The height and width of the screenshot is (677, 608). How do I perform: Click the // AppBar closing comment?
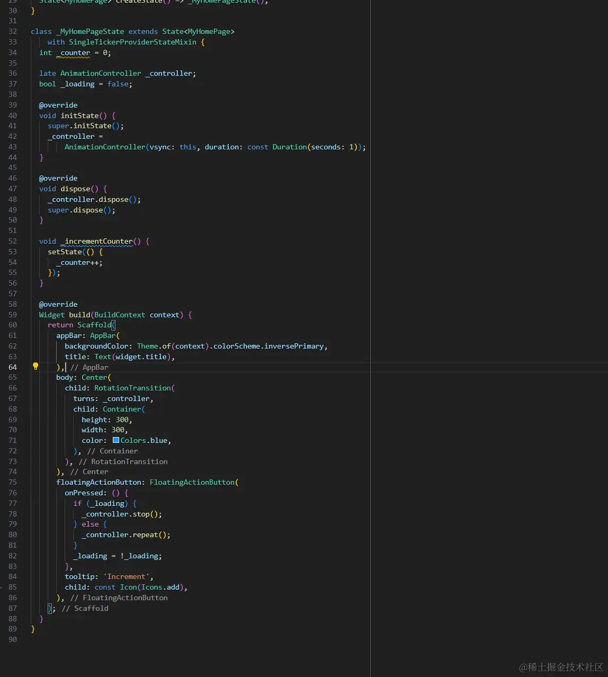pos(90,367)
